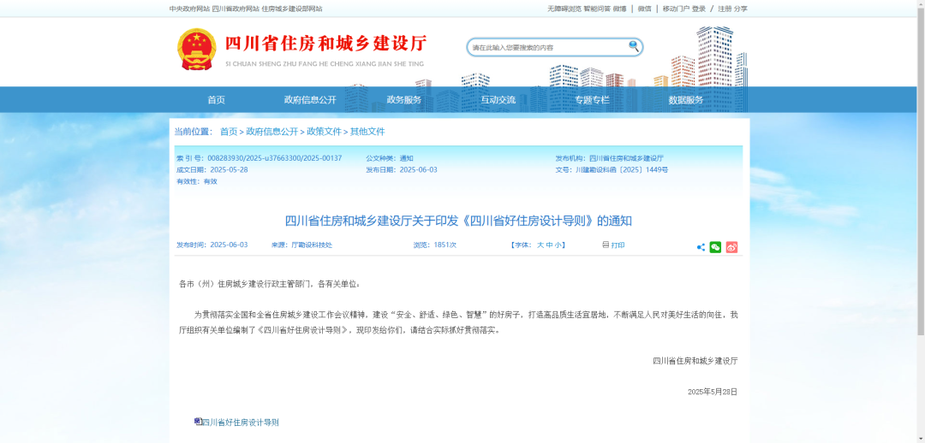Viewport: 925px width, 443px height.
Task: Click the 注册 link
Action: [725, 9]
